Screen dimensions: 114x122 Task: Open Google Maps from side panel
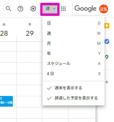point(107,57)
